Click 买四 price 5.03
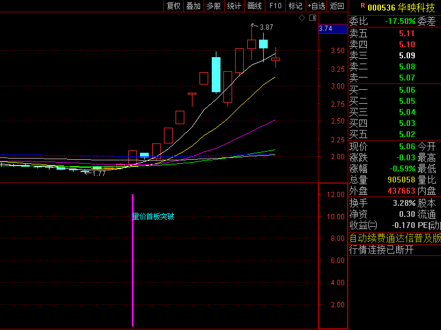The image size is (441, 330). pyautogui.click(x=407, y=123)
